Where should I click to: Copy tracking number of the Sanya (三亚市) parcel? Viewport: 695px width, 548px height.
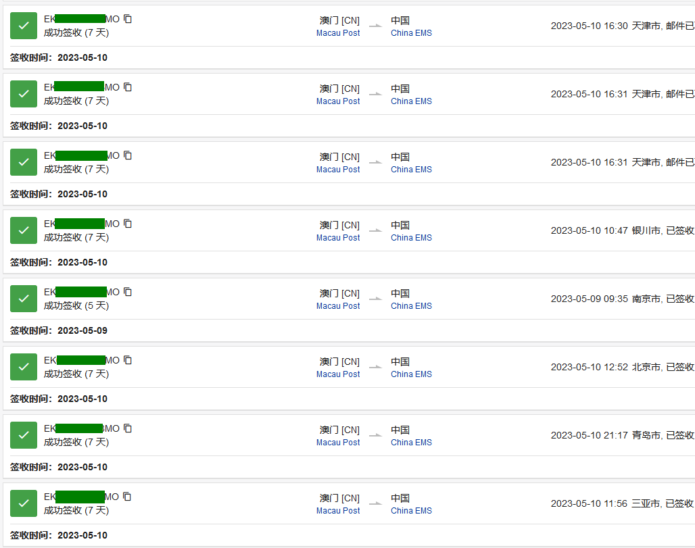click(x=127, y=497)
